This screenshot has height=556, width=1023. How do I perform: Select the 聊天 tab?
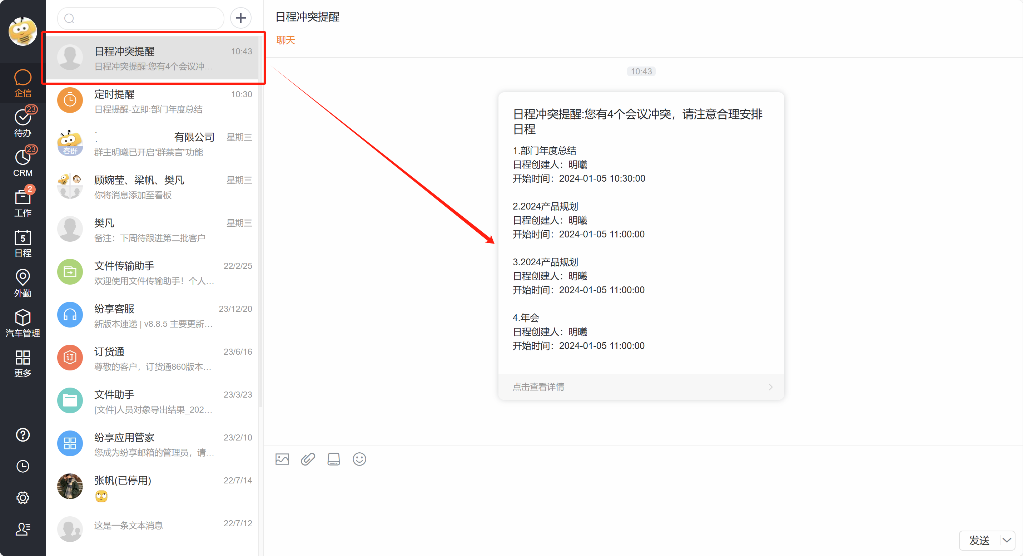285,40
